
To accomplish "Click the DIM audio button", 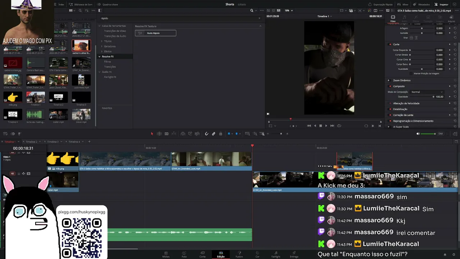I will 440,134.
